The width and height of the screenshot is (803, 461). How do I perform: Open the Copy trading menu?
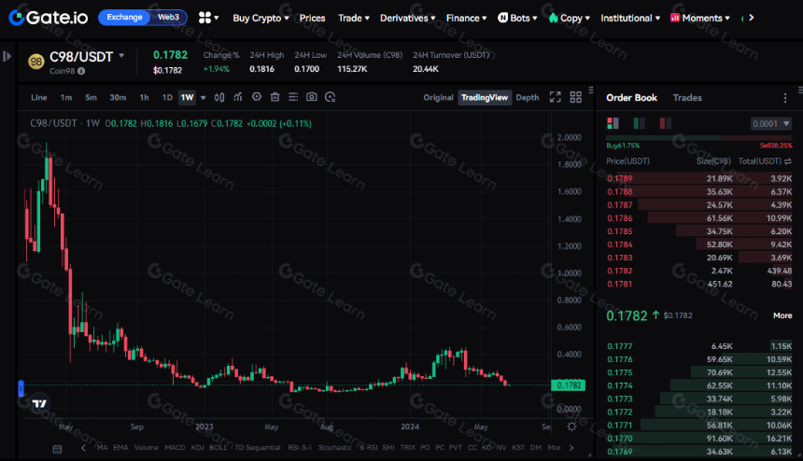[569, 18]
